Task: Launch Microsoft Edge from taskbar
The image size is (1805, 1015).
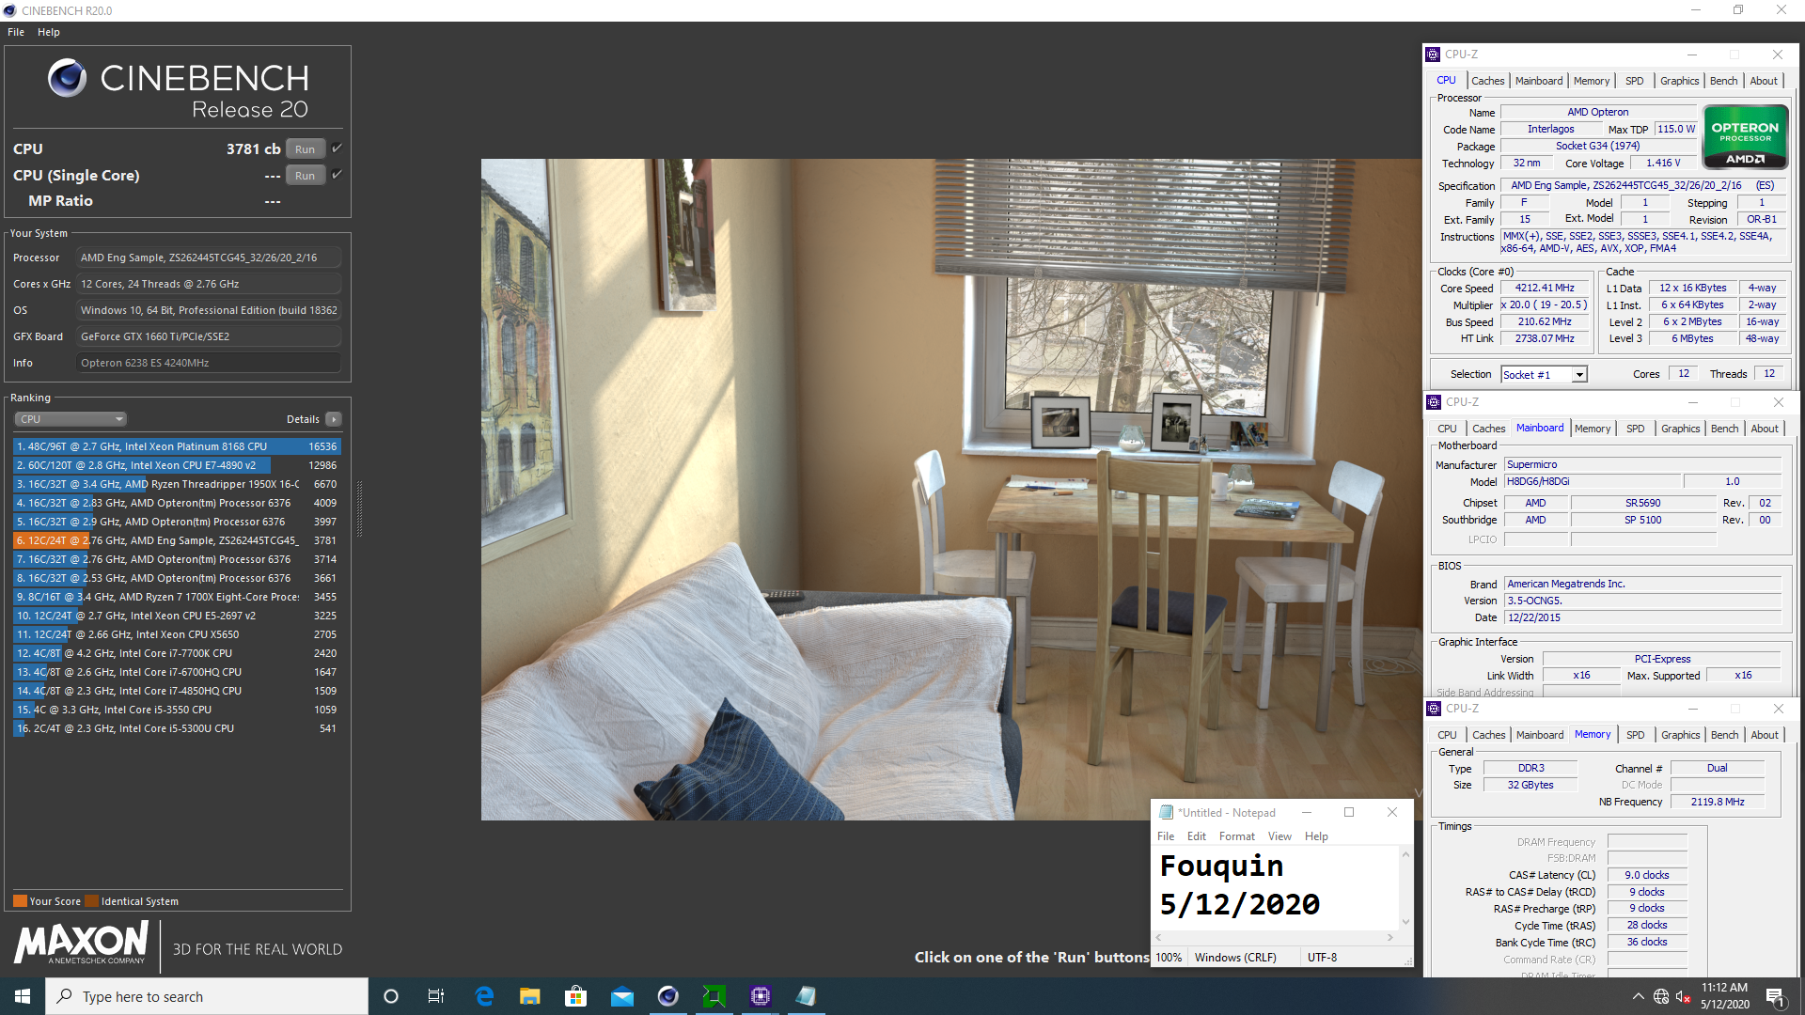Action: point(484,996)
